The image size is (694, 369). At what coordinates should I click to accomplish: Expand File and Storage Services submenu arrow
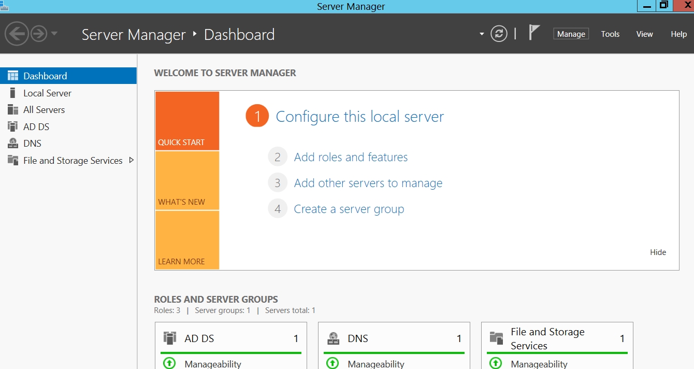[x=131, y=160]
